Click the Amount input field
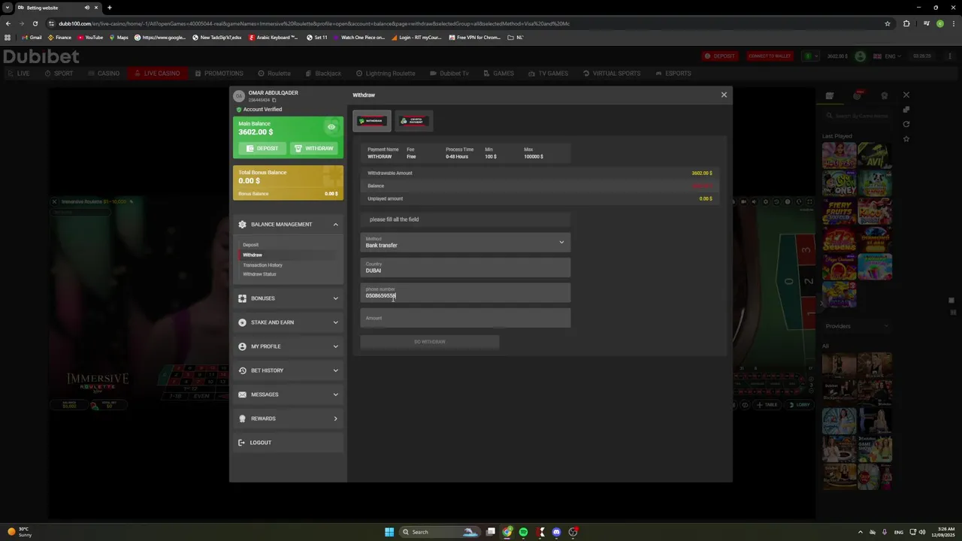 (465, 318)
